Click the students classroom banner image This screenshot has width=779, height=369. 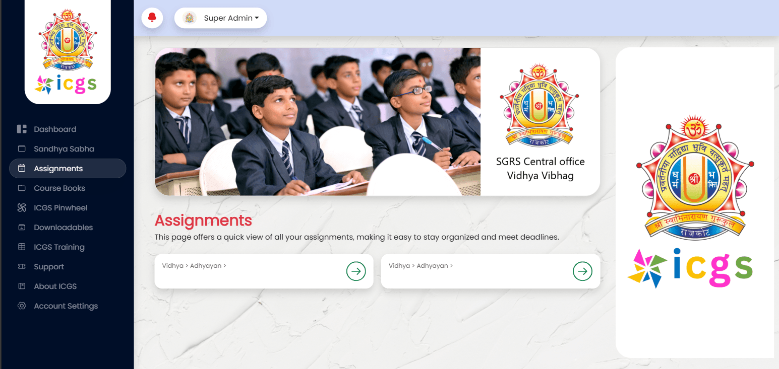pyautogui.click(x=318, y=122)
